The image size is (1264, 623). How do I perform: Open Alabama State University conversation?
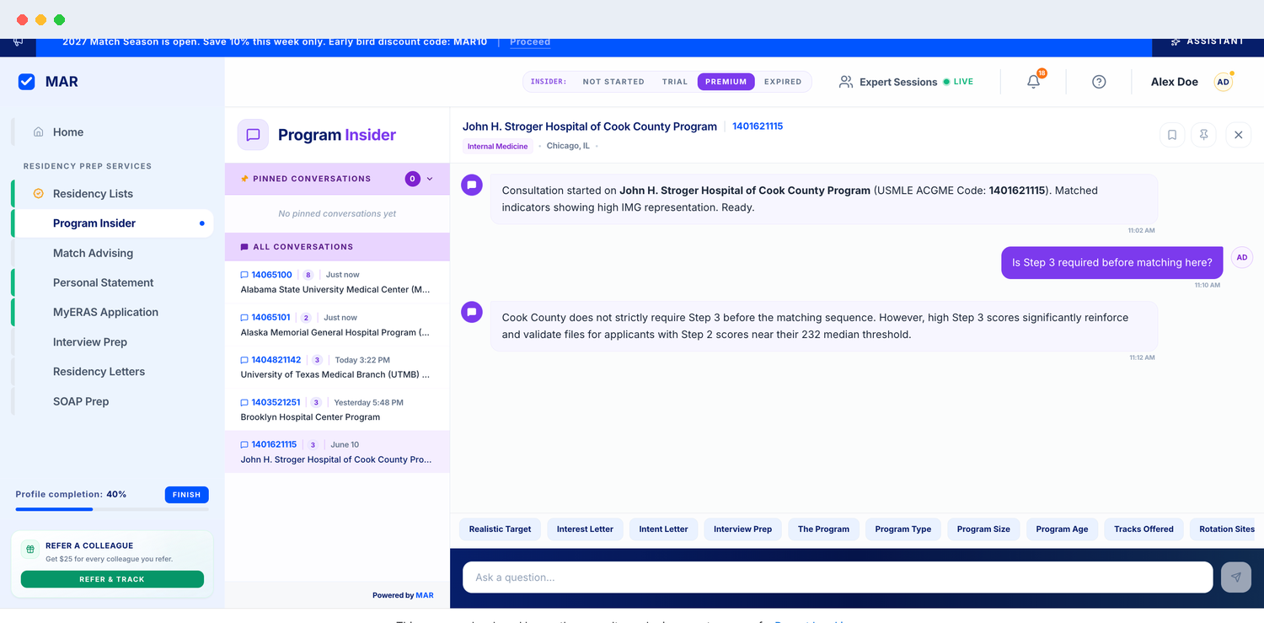[x=337, y=282]
